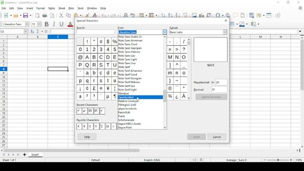Click the Decimal code input field
The width and height of the screenshot is (304, 171).
(219, 90)
